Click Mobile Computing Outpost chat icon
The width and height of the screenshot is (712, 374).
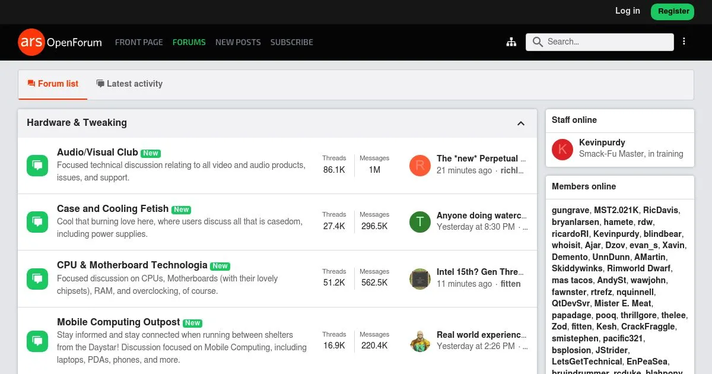click(37, 341)
